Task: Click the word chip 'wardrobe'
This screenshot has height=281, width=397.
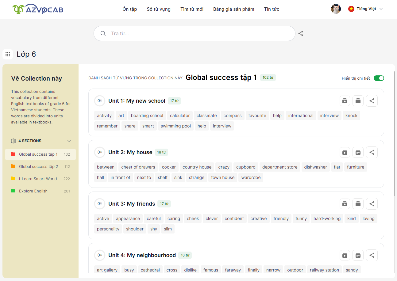Action: [251, 177]
